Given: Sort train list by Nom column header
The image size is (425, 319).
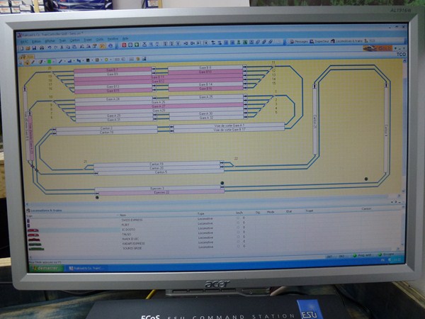Looking at the screenshot, I should click(x=123, y=215).
